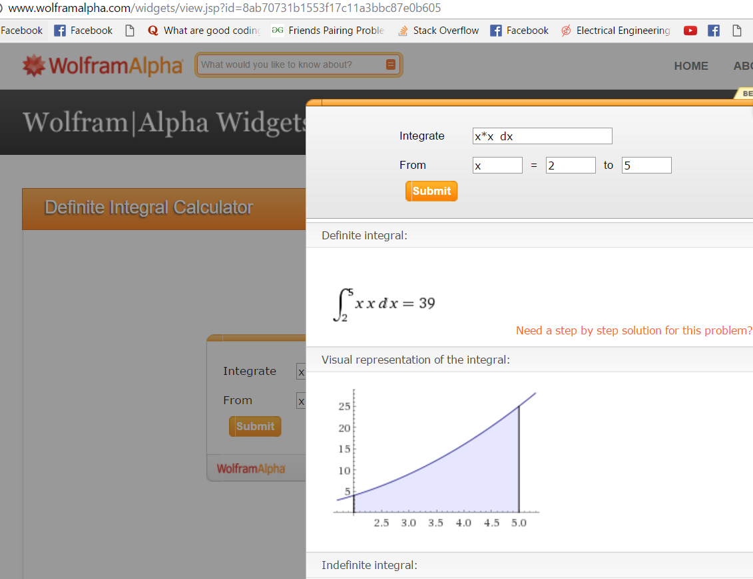Click the upper limit field showing 5
753x579 pixels.
(646, 166)
